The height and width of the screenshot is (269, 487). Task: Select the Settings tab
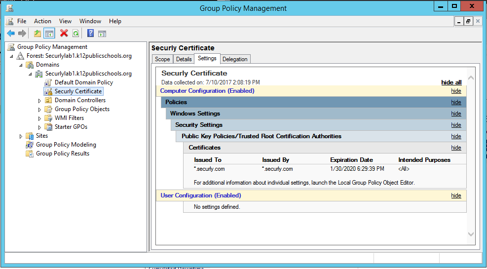(207, 58)
